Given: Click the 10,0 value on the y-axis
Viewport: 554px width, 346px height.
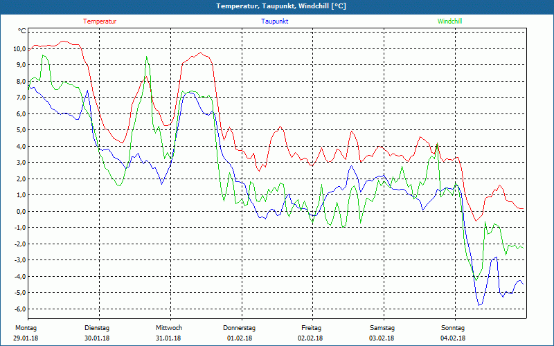Looking at the screenshot, I should [x=19, y=48].
